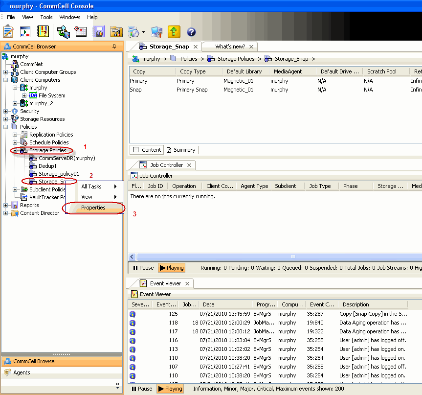Image resolution: width=422 pixels, height=395 pixels.
Task: Open the Windows menu
Action: (70, 17)
